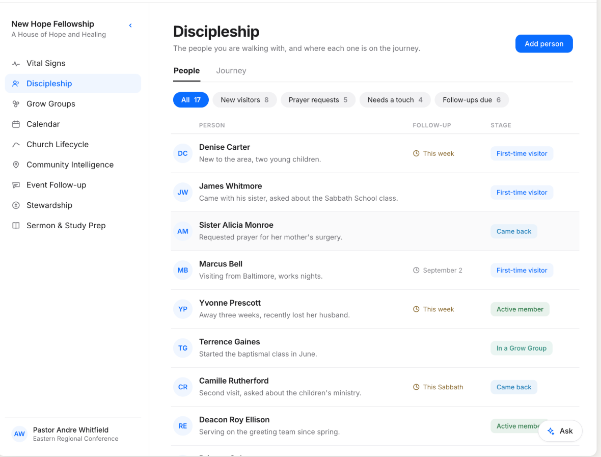601x457 pixels.
Task: Click the YP avatar for Yvonne Prescott
Action: 183,309
